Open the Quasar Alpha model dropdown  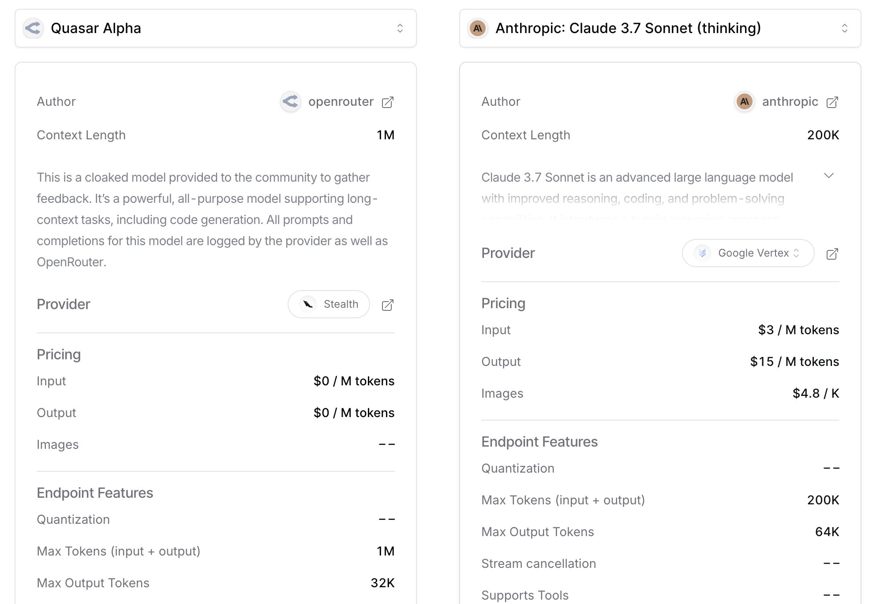click(215, 28)
